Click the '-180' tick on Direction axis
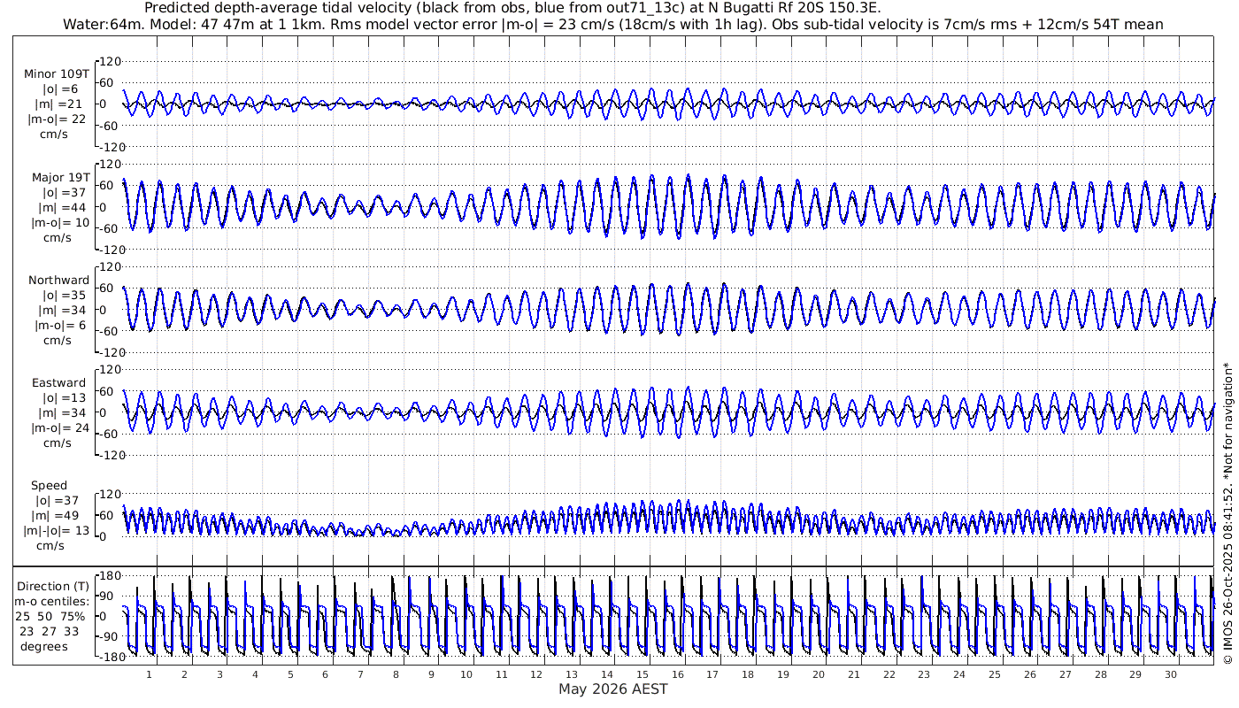Image resolution: width=1239 pixels, height=708 pixels. tap(106, 658)
